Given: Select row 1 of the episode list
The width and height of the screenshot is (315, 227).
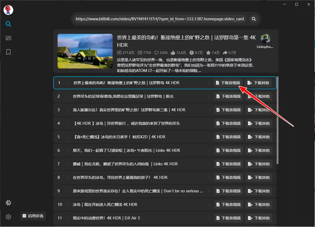Looking at the screenshot, I should click(x=126, y=83).
